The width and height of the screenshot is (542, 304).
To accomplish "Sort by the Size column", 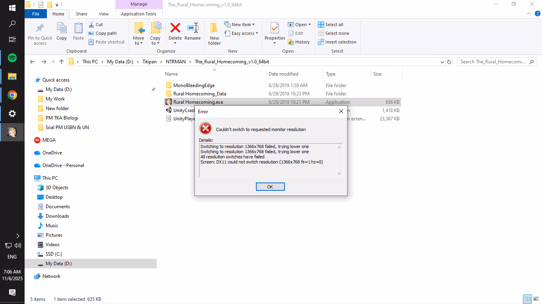I will (x=386, y=74).
